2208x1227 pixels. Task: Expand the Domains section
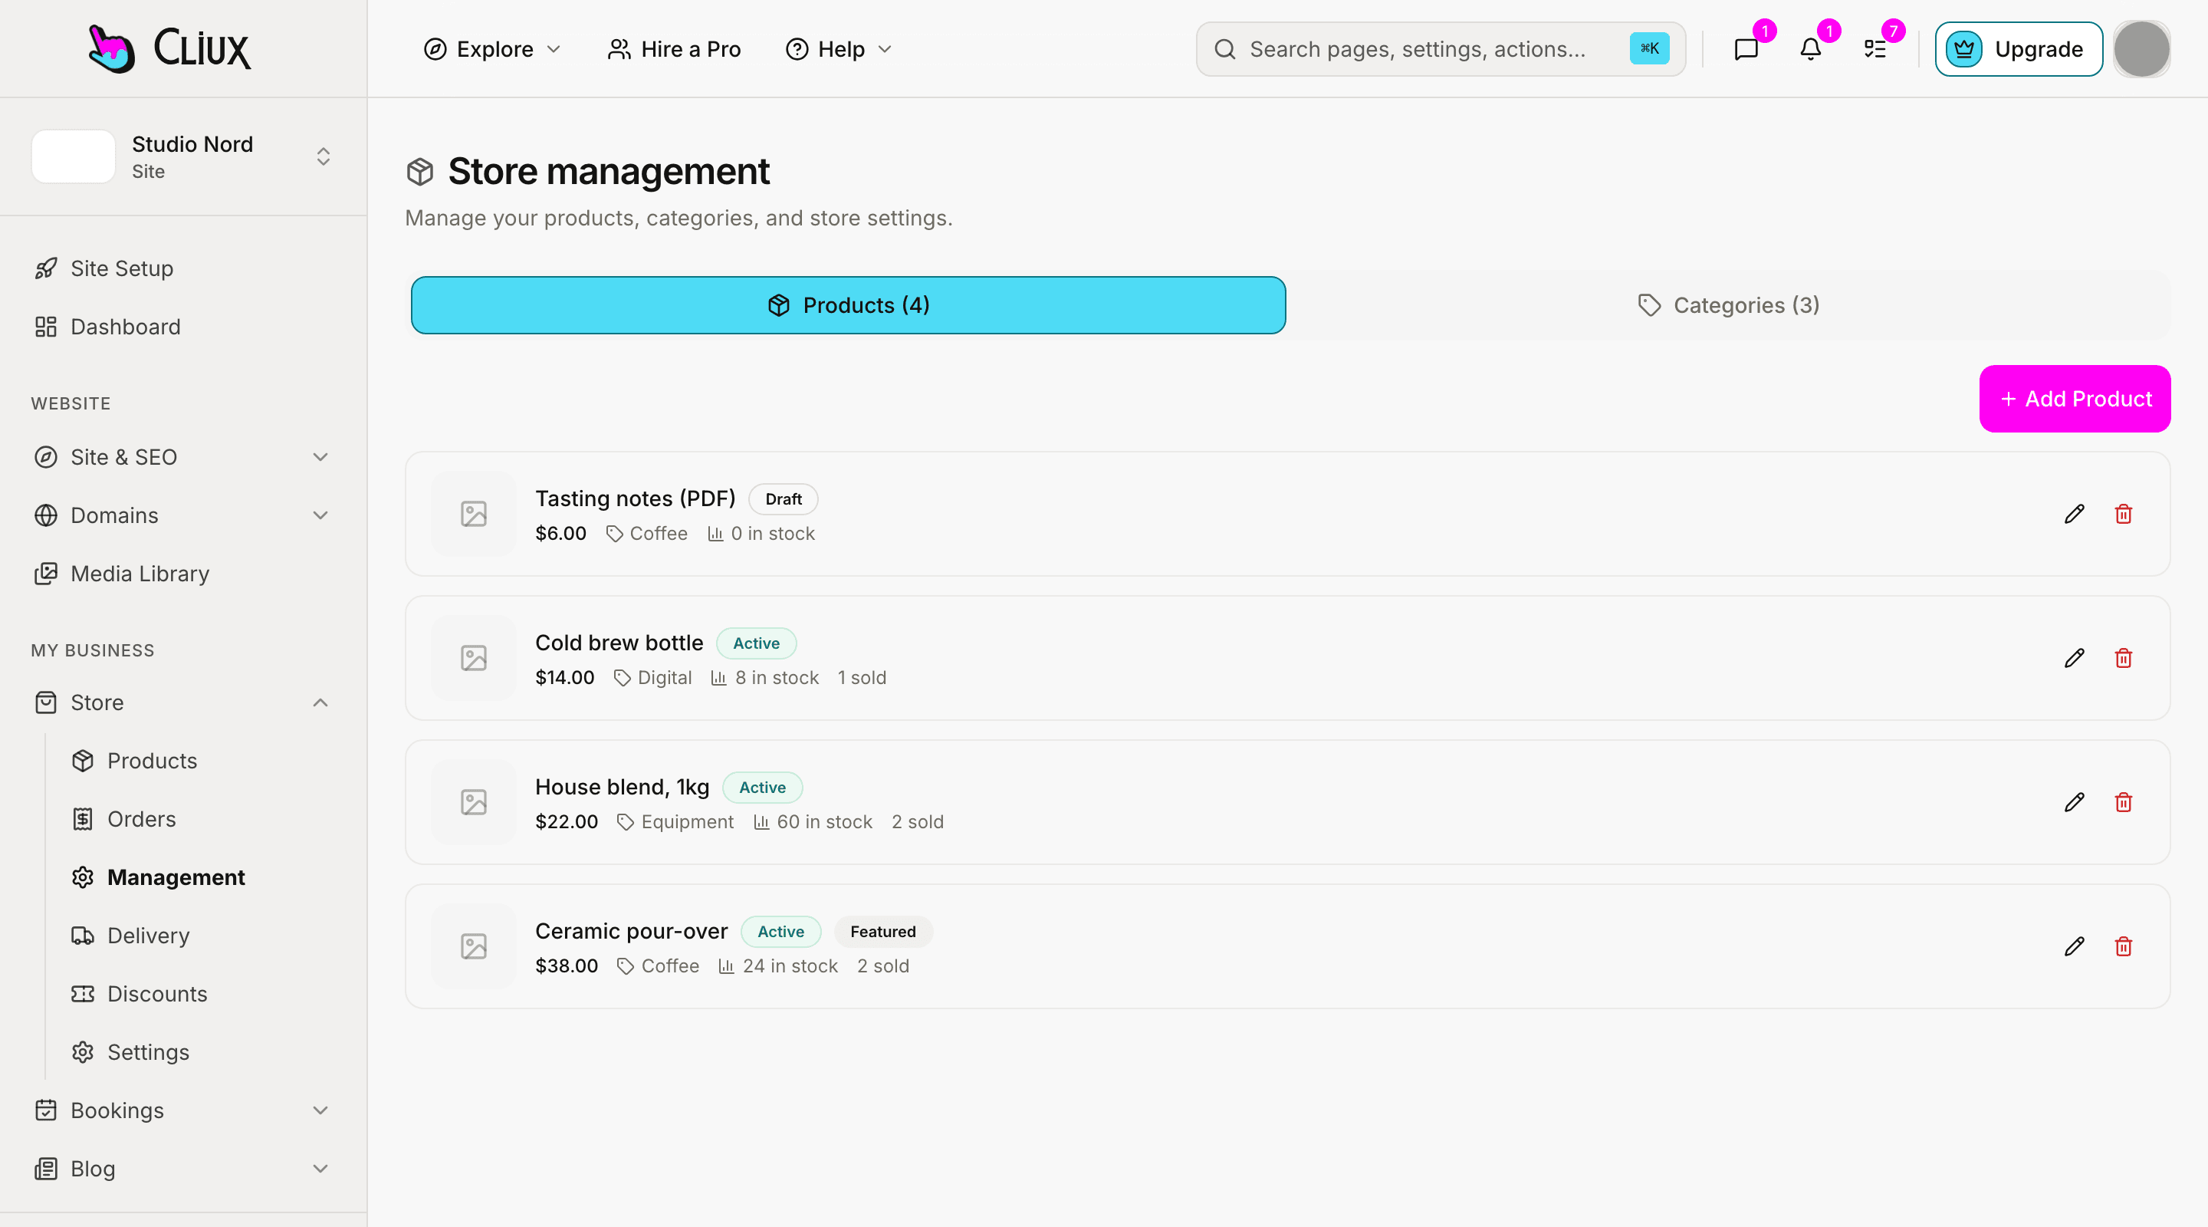click(183, 515)
